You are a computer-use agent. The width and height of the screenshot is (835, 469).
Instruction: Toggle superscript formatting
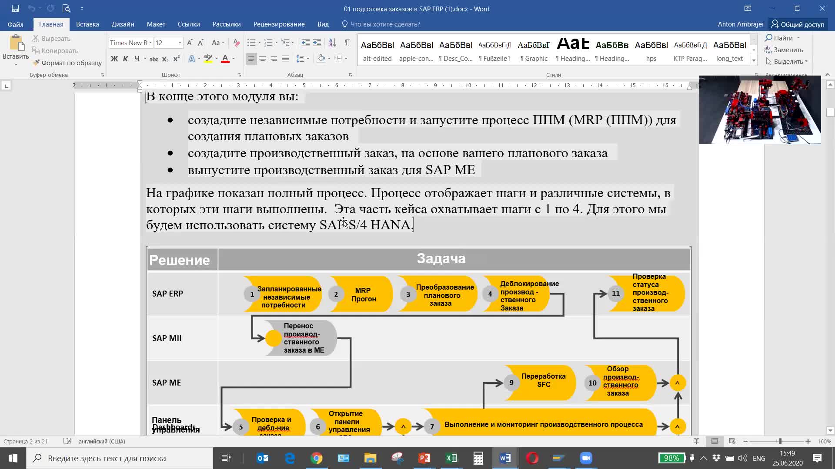click(x=176, y=59)
